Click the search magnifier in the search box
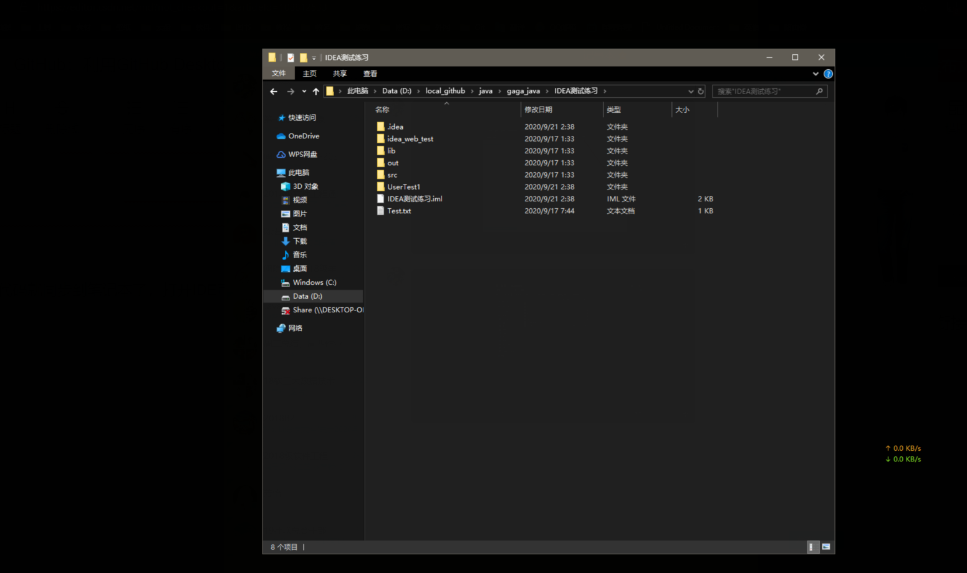 [819, 91]
